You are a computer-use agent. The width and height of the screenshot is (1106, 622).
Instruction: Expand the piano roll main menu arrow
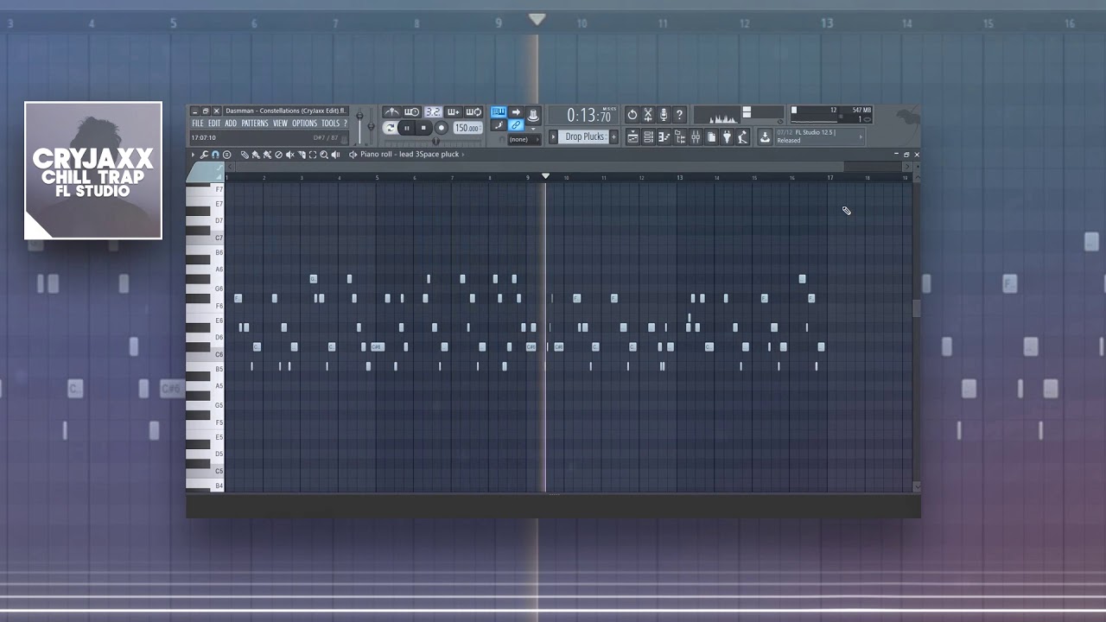193,155
